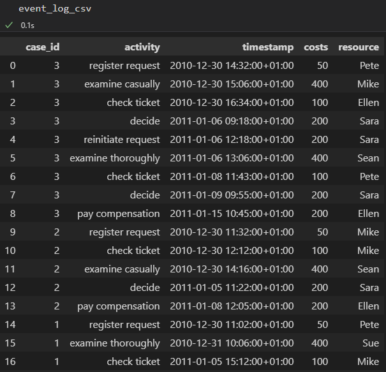Click timestamp 2010-12-30 12:12:00+01:00
Image resolution: width=386 pixels, height=372 pixels.
[232, 251]
